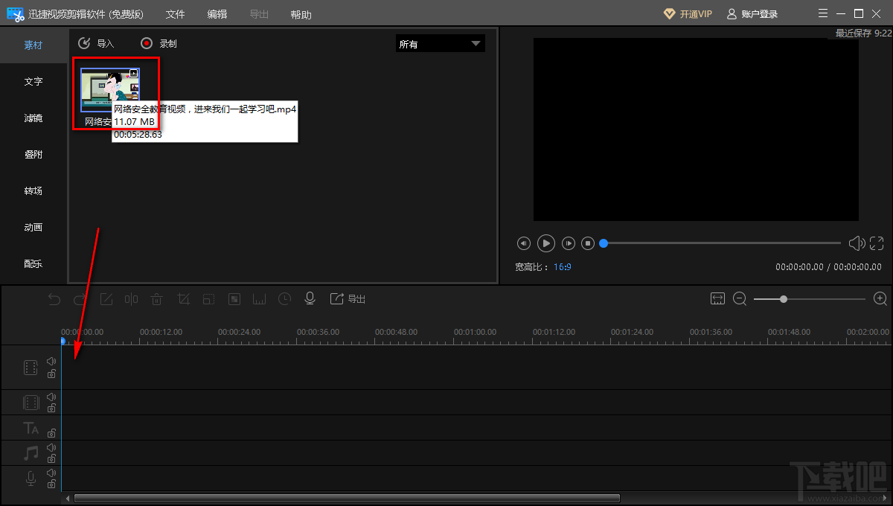Click the trash delete icon

[x=157, y=299]
